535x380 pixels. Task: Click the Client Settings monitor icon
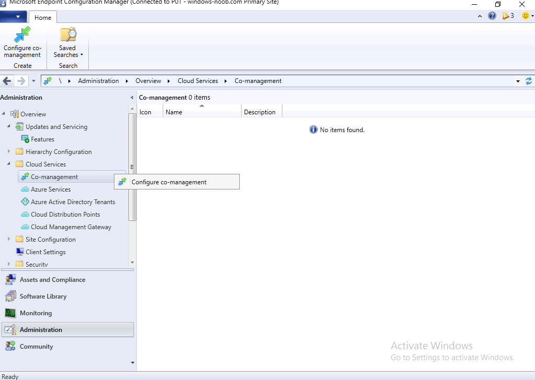19,252
